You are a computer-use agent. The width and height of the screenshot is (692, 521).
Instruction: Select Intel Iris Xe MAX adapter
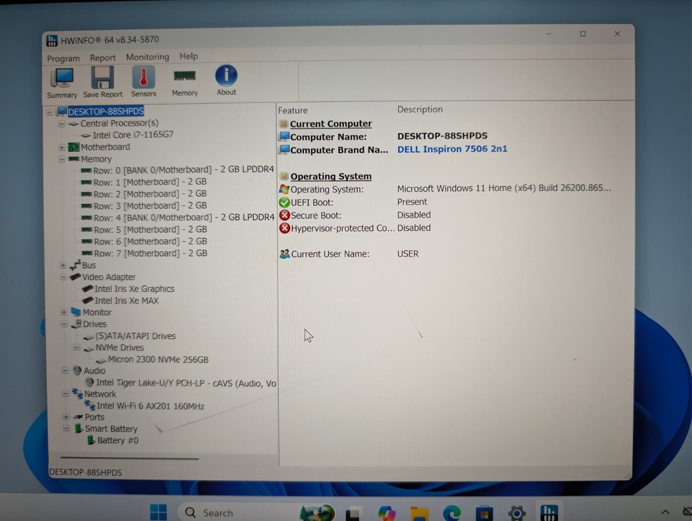[x=126, y=300]
